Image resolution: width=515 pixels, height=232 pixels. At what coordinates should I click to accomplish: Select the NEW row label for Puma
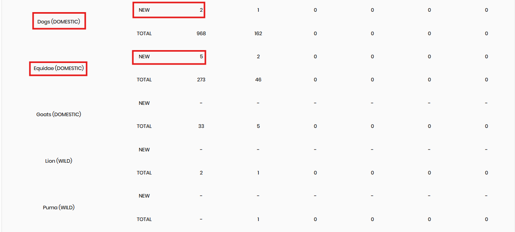coord(144,196)
